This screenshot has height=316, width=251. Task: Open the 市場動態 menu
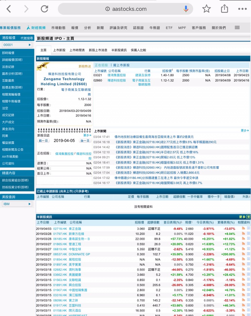[x=59, y=28]
